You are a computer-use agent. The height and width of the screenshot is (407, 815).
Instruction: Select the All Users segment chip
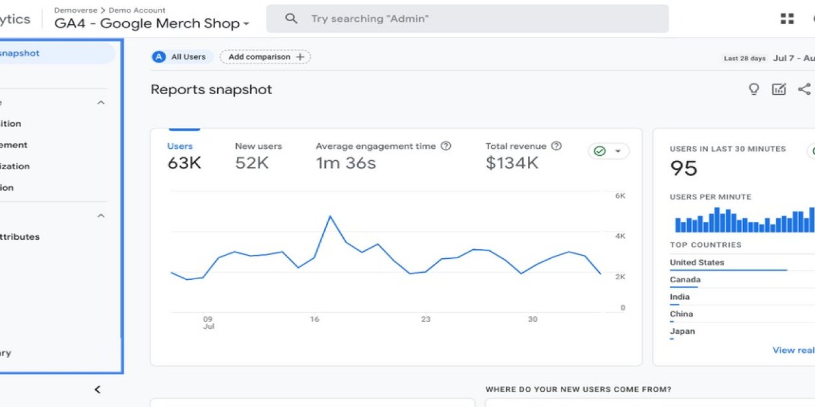tap(181, 57)
